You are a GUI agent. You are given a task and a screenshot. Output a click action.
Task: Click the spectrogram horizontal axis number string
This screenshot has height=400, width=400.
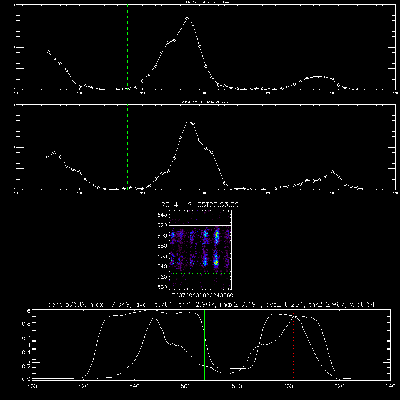point(203,296)
